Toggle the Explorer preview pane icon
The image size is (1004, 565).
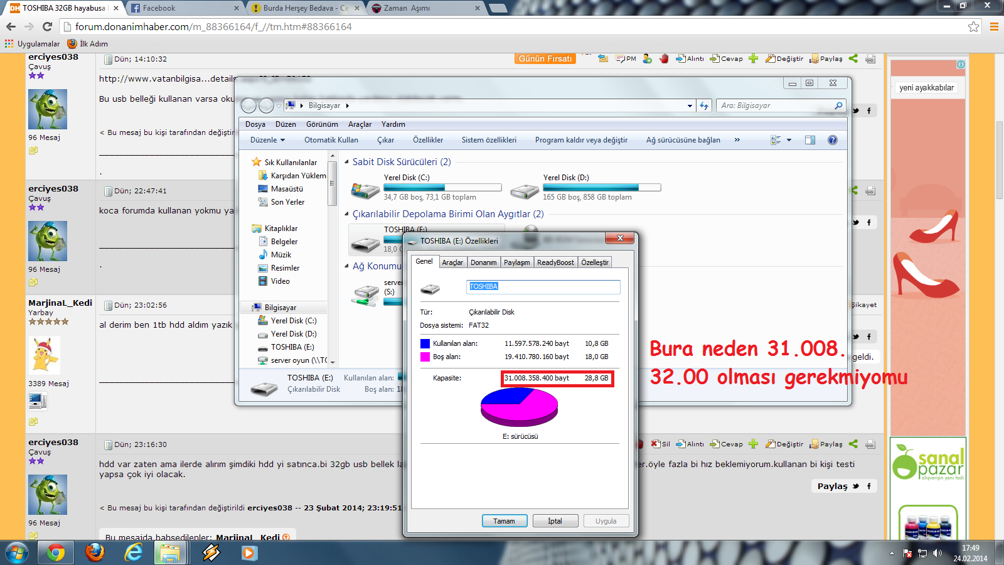coord(810,140)
